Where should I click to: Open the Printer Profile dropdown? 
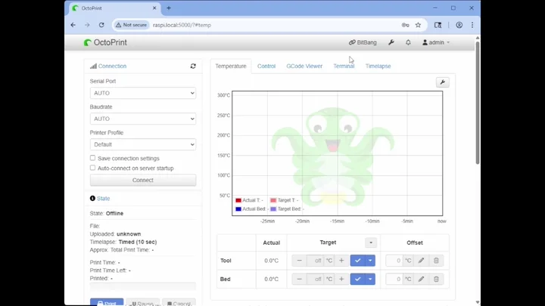coord(143,144)
